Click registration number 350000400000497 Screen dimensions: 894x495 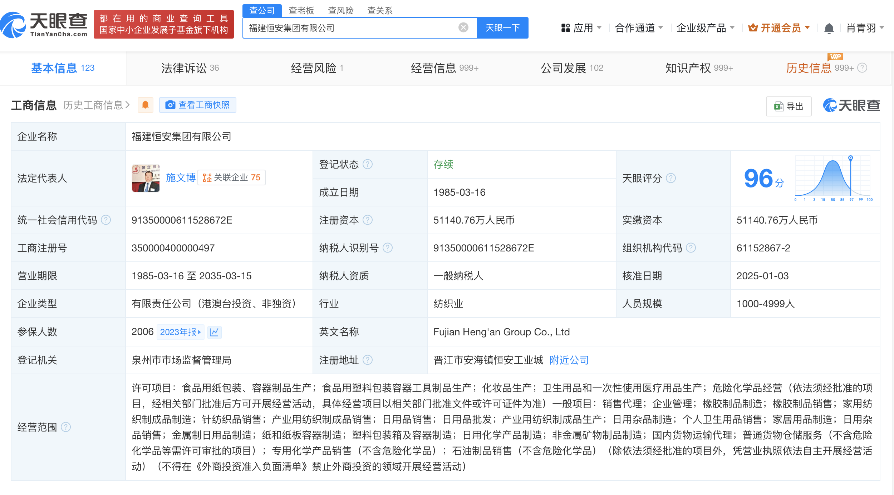coord(173,248)
